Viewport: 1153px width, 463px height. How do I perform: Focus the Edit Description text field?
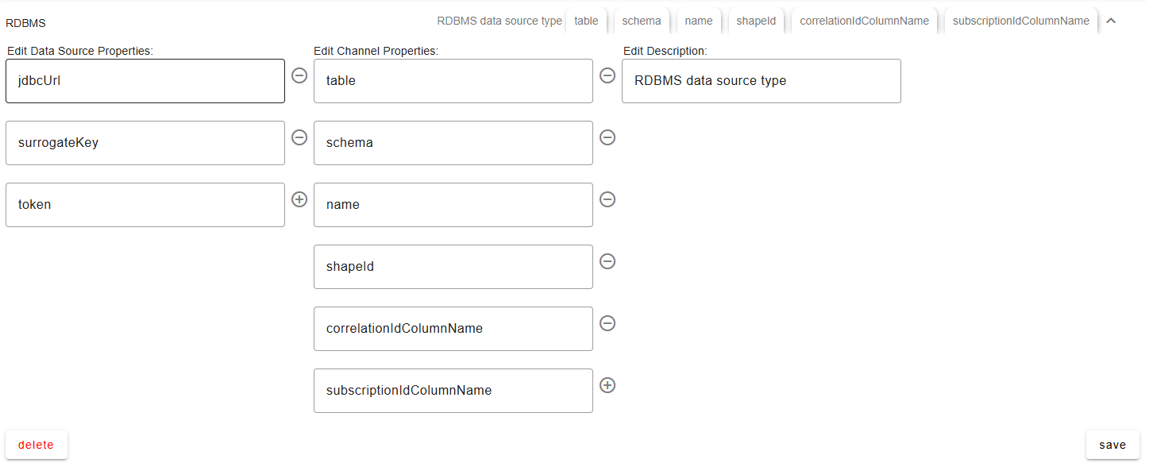(x=761, y=81)
